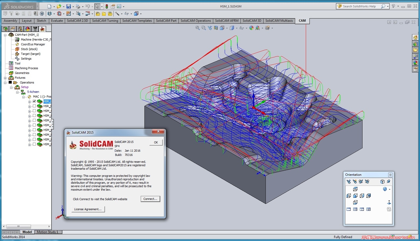
Task: Select the Top view cube in Orientation
Action: [355, 189]
